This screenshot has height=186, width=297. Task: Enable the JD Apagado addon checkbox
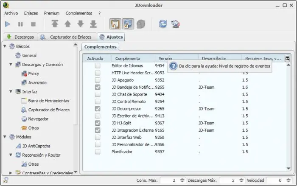98,80
